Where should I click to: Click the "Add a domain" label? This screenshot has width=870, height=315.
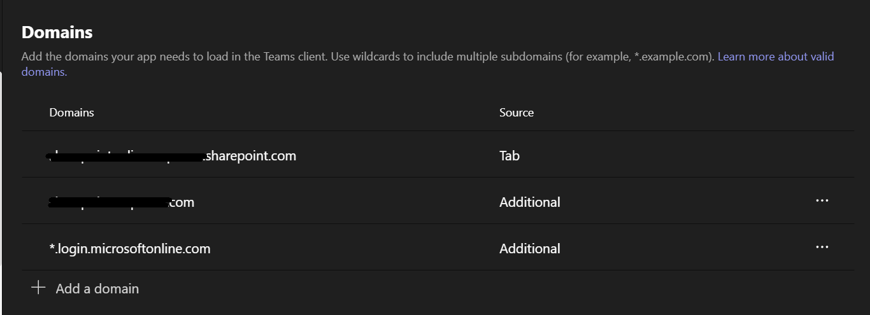[x=97, y=289]
